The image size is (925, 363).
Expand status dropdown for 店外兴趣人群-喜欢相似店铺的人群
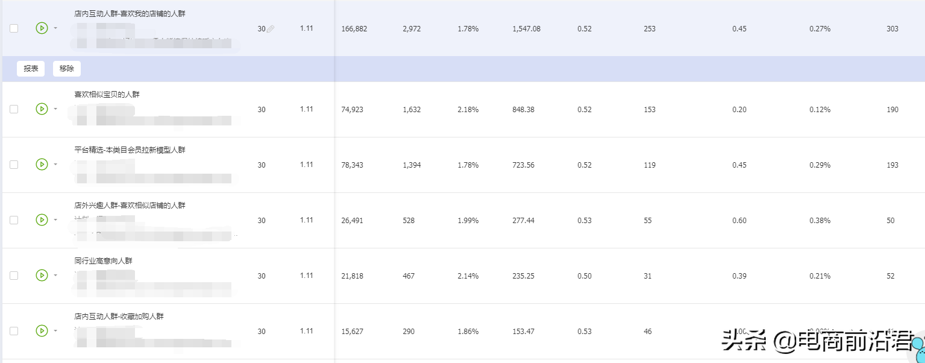coord(55,220)
